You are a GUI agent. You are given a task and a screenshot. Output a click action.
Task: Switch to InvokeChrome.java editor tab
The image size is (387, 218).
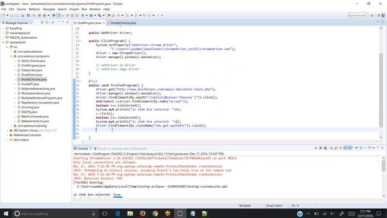123,23
